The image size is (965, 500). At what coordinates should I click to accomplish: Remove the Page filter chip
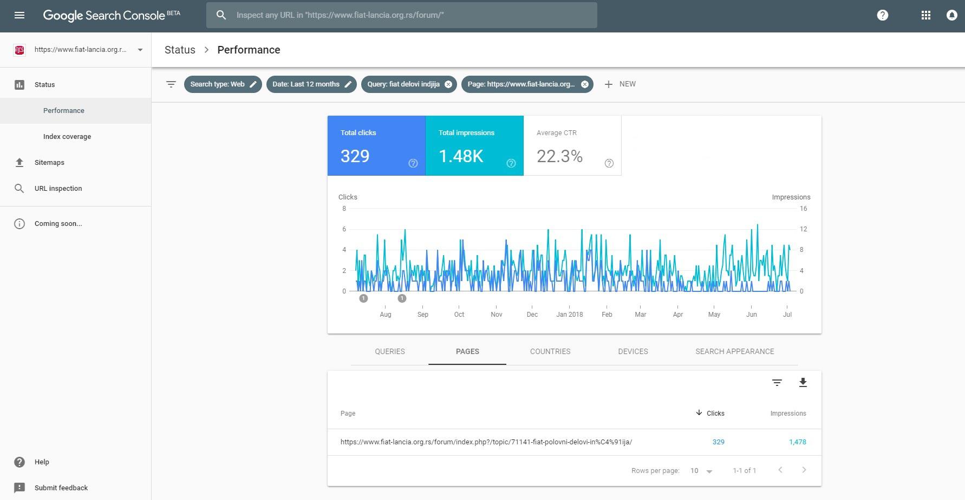point(585,84)
